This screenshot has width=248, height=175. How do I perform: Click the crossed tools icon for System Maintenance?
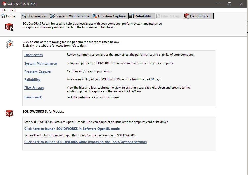[53, 16]
